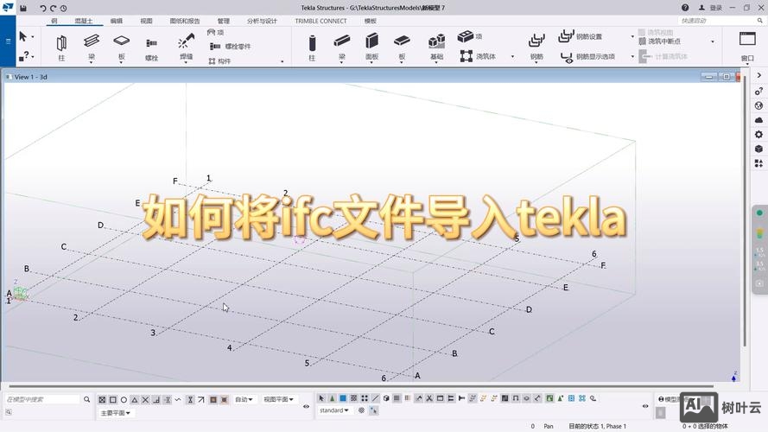Viewport: 768px width, 432px height.
Task: Click the redo arrow in the title bar
Action: click(x=54, y=8)
